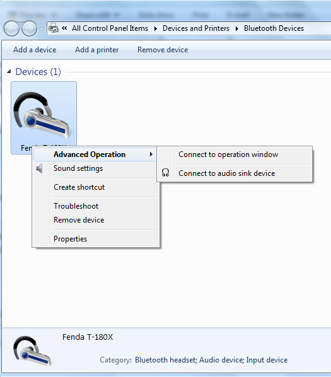This screenshot has height=377, width=331.
Task: Go to All Control Panel Items breadcrumb
Action: (110, 28)
